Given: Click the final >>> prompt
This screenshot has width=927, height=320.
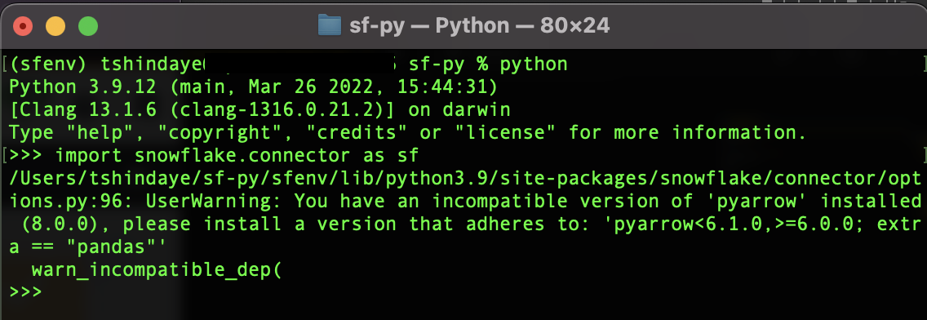Looking at the screenshot, I should [x=25, y=292].
